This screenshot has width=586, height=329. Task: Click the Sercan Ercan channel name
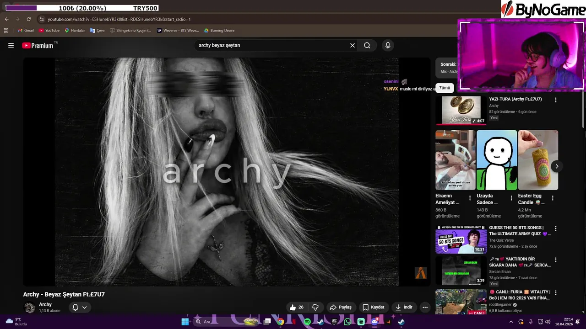(499, 271)
